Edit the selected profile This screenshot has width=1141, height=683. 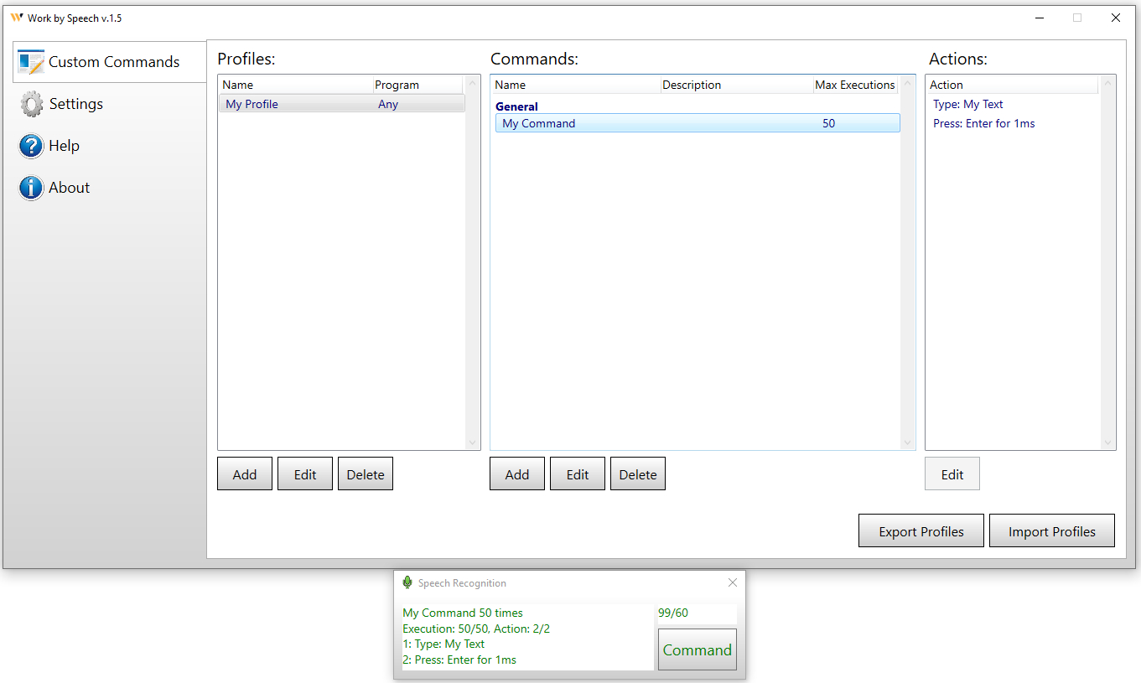click(305, 473)
